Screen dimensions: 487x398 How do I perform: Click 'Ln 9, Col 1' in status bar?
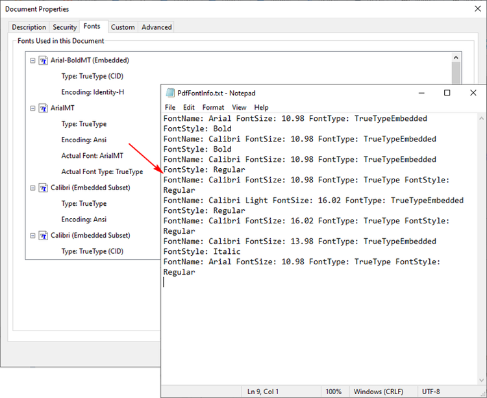(x=263, y=392)
